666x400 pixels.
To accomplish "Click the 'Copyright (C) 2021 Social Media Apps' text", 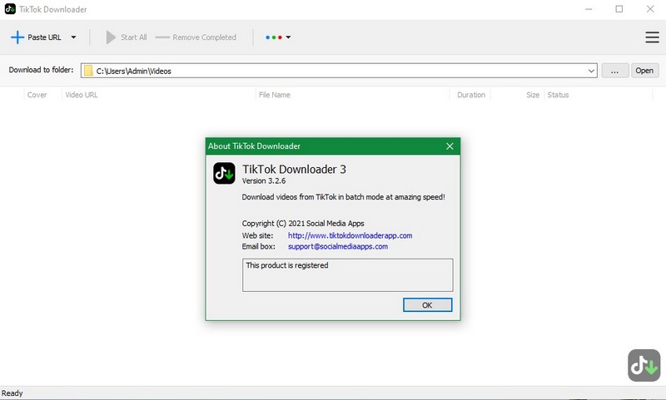I will click(x=303, y=223).
